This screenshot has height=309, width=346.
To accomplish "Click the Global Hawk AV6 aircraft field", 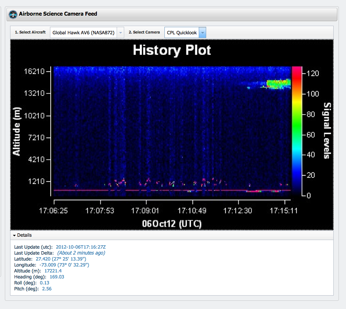I will (83, 33).
